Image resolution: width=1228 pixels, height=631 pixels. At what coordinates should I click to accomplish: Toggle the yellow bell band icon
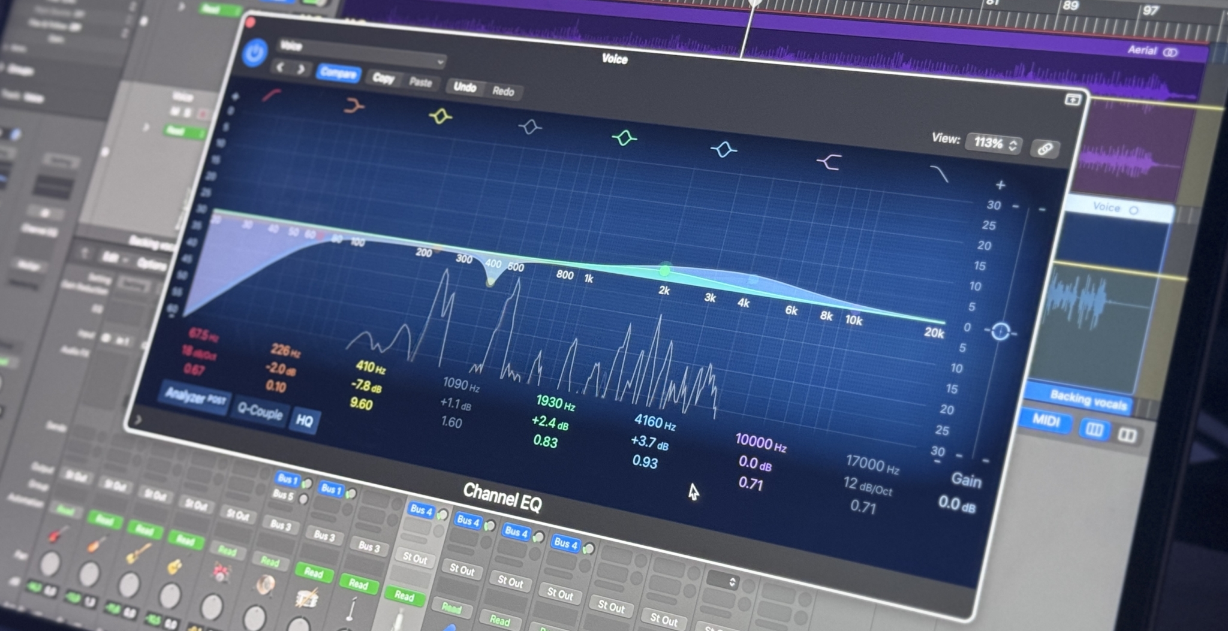point(440,116)
